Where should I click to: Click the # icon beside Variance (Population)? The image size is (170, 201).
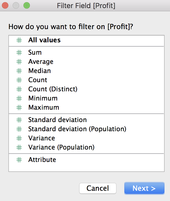click(19, 147)
